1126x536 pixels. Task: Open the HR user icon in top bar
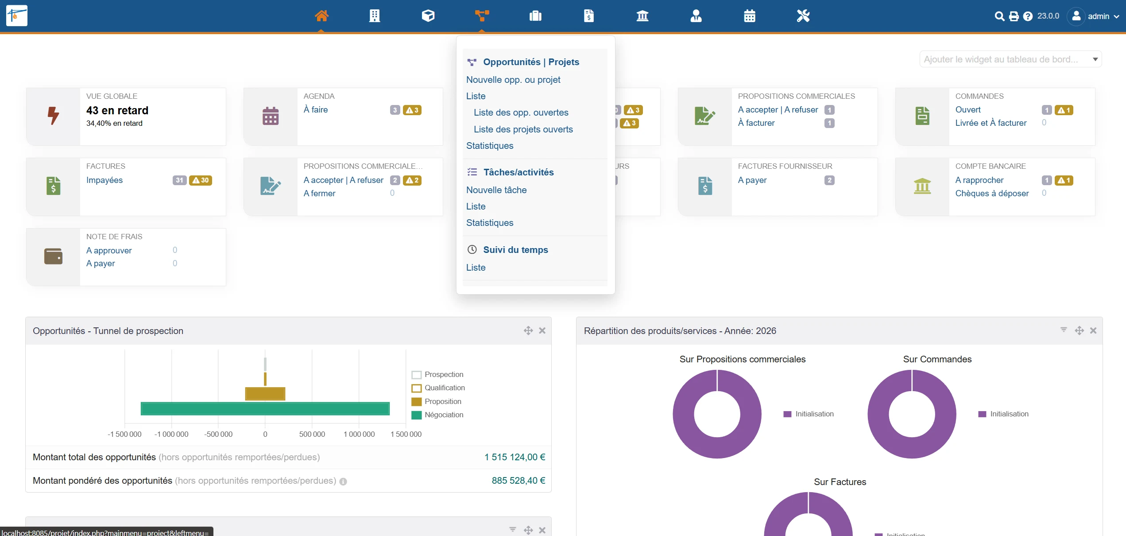pos(696,16)
